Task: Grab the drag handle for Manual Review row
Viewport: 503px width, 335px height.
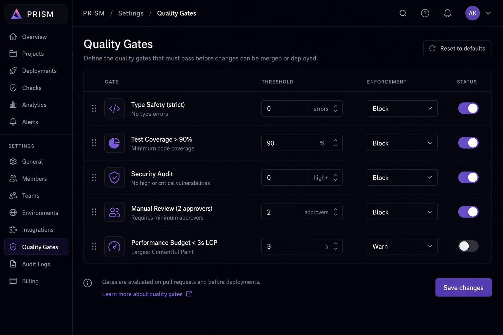Action: click(94, 212)
